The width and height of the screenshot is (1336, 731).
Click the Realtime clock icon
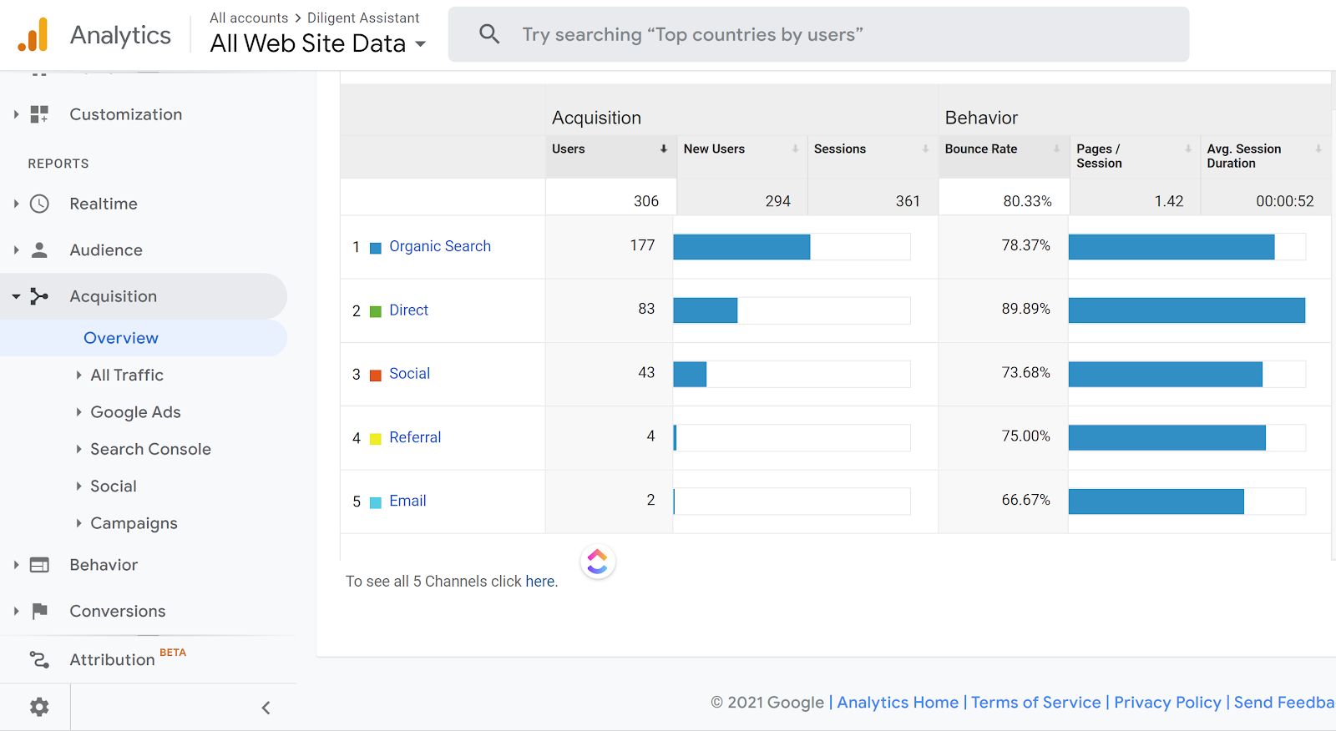pyautogui.click(x=39, y=204)
